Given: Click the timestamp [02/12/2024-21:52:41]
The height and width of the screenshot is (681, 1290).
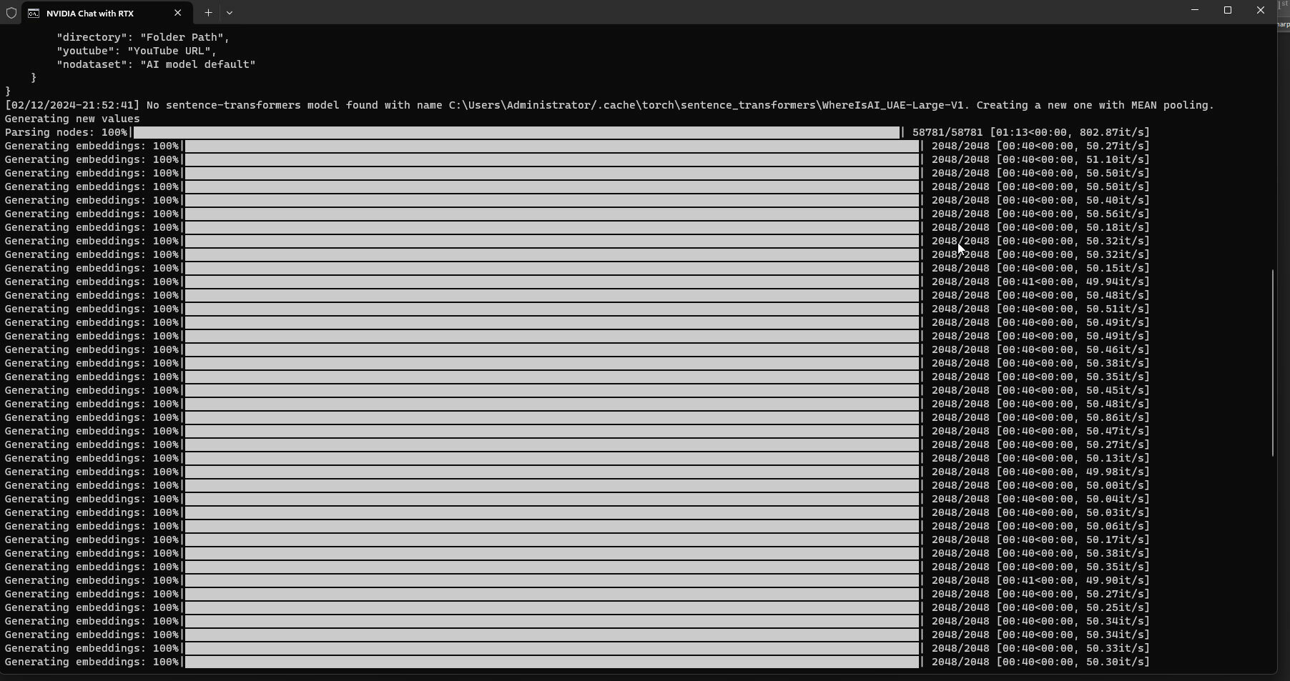Looking at the screenshot, I should [72, 105].
